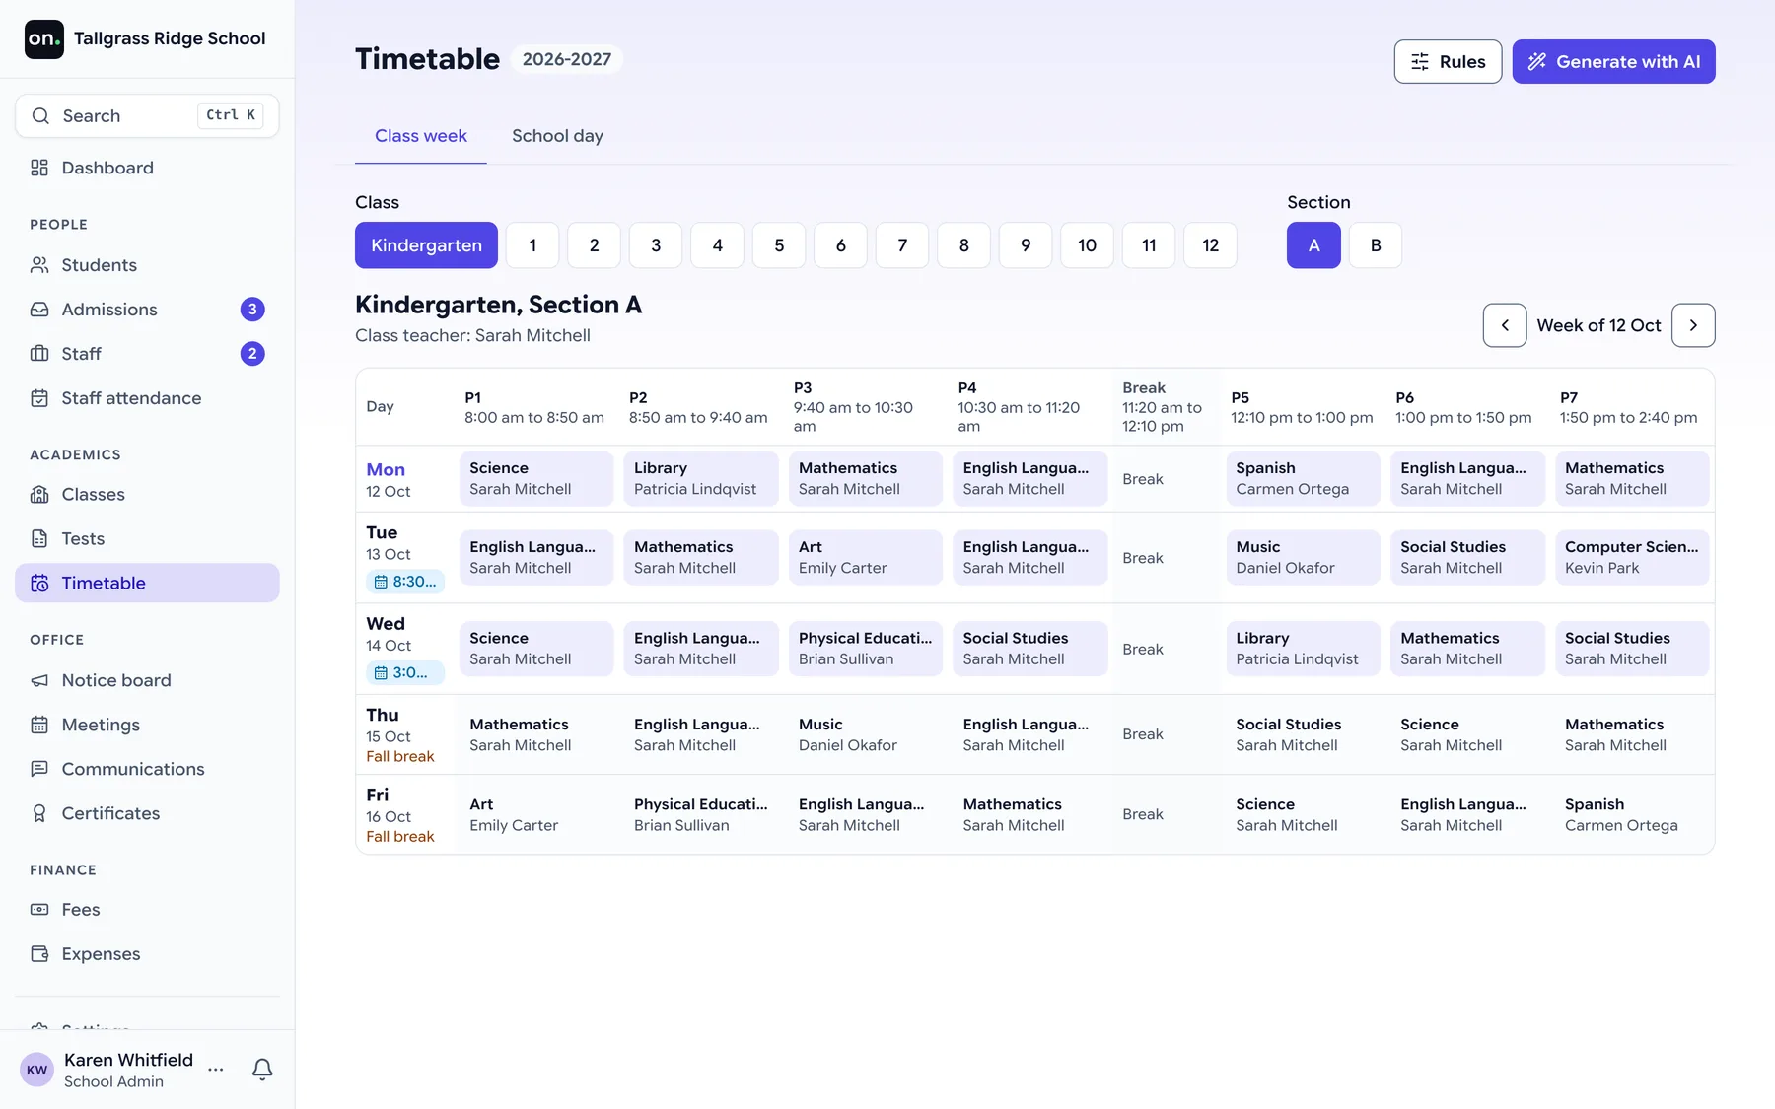Open Communications in sidebar
The width and height of the screenshot is (1775, 1109).
pos(147,769)
